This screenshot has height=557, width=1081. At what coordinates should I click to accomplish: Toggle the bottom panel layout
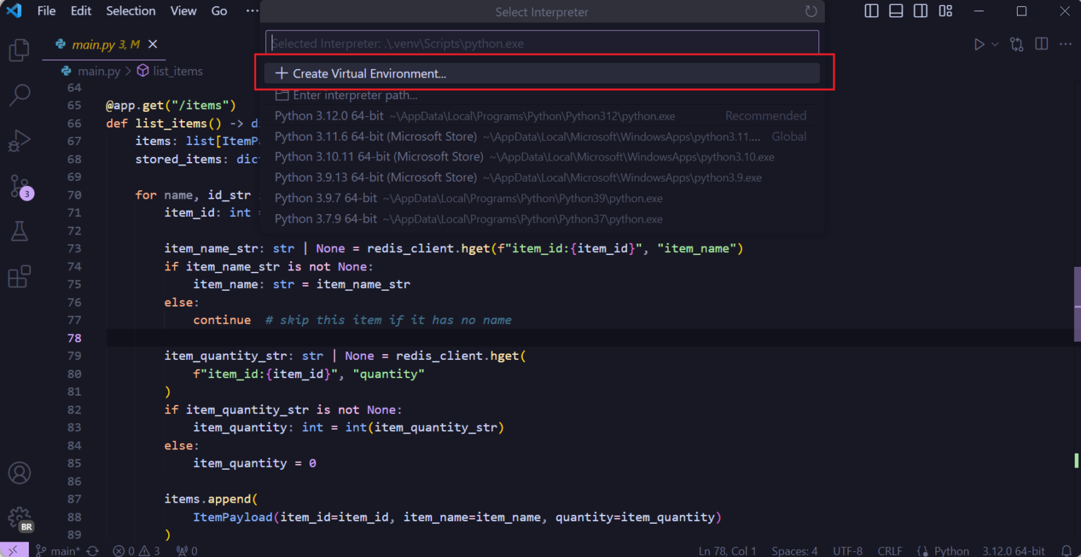click(896, 11)
